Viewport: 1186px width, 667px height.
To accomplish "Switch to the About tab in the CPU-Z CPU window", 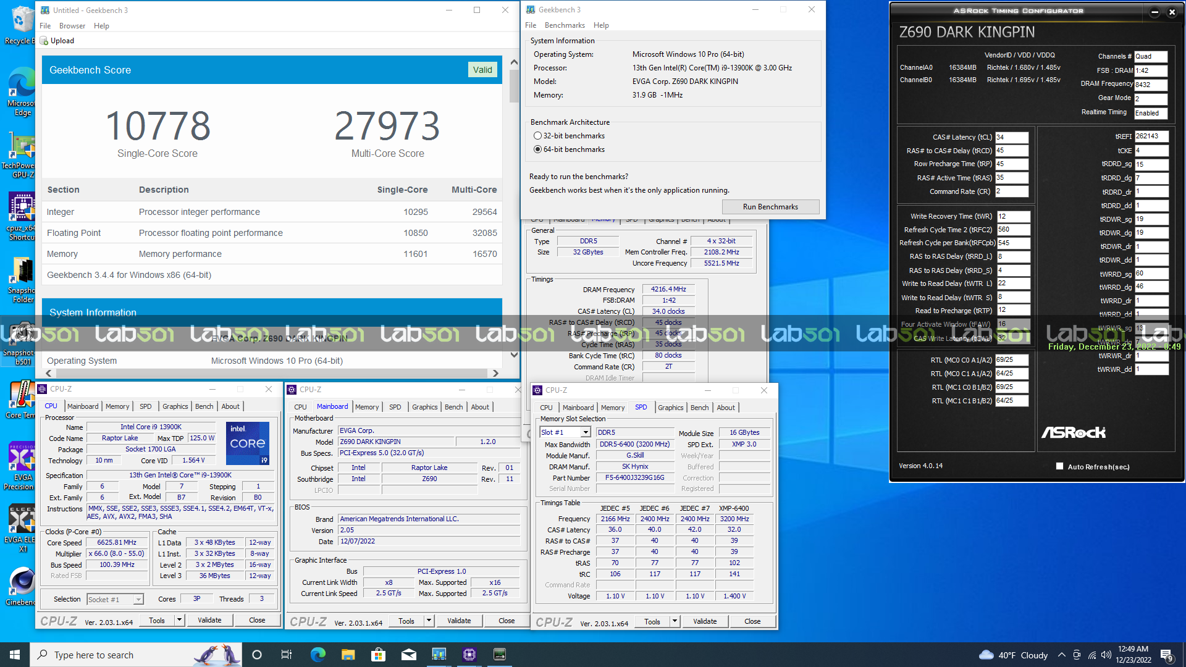I will click(x=230, y=406).
